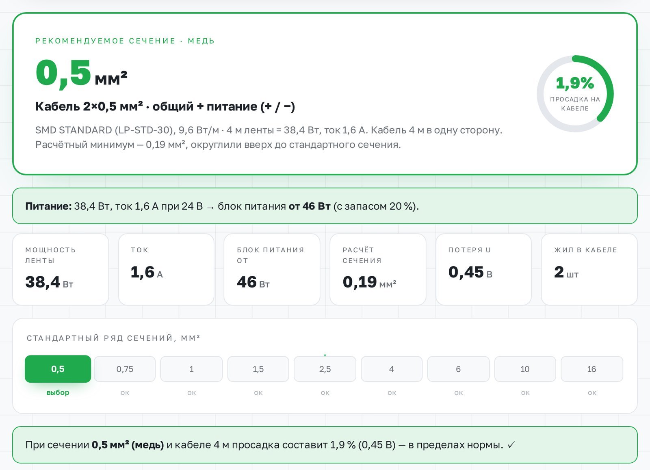
Task: Choose the 0,75 cross-section chip
Action: pos(125,369)
